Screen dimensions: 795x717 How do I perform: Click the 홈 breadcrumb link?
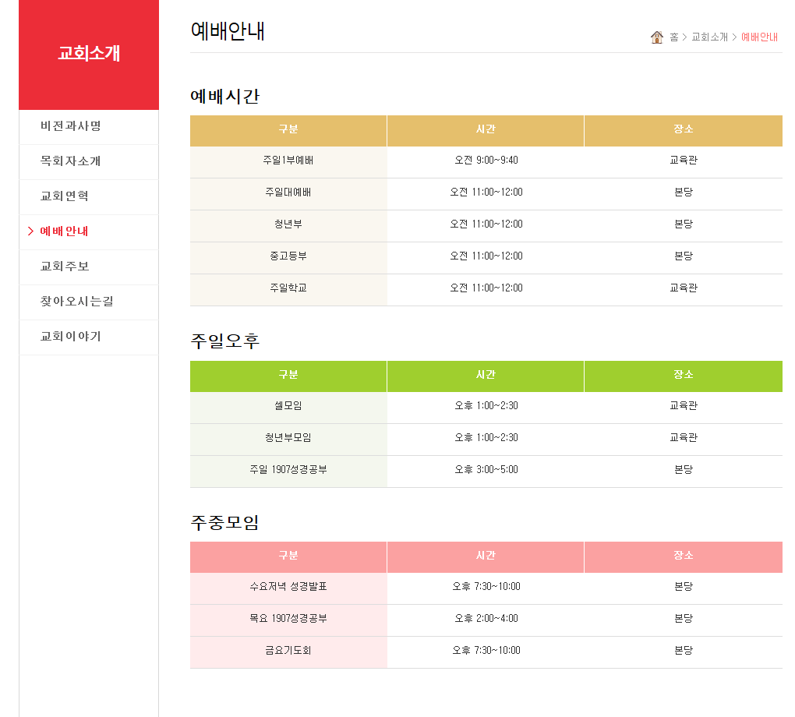674,37
